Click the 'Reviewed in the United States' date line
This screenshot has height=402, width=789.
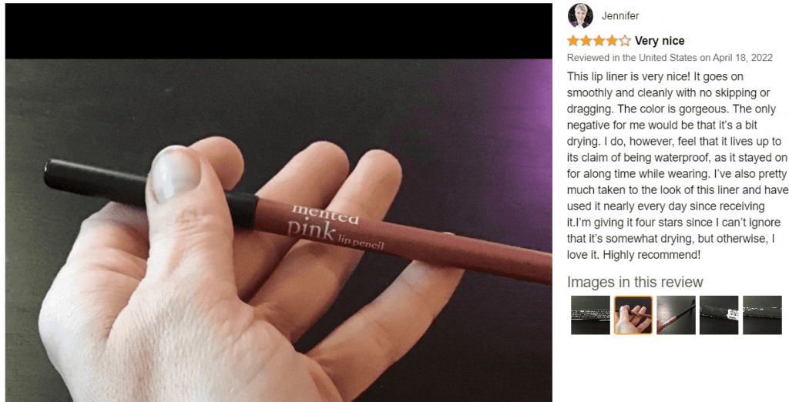[x=670, y=57]
